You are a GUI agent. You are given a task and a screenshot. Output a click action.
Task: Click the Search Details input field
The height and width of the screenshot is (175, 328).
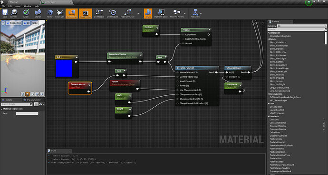click(x=17, y=104)
